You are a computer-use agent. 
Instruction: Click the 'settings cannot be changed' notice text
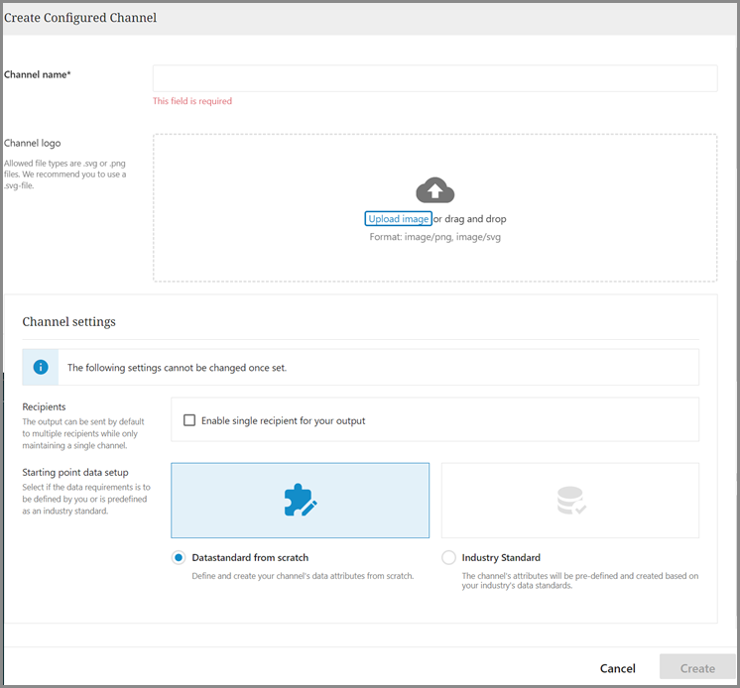click(177, 368)
